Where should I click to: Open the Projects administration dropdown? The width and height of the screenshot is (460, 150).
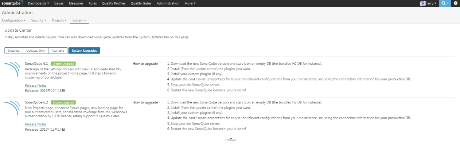(x=59, y=20)
